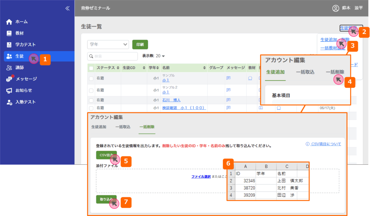Open 学力テスト from the sidebar icon

tap(9, 45)
